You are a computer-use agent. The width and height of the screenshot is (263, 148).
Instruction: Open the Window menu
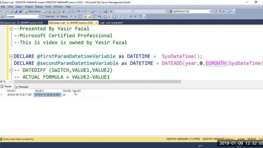click(x=58, y=7)
